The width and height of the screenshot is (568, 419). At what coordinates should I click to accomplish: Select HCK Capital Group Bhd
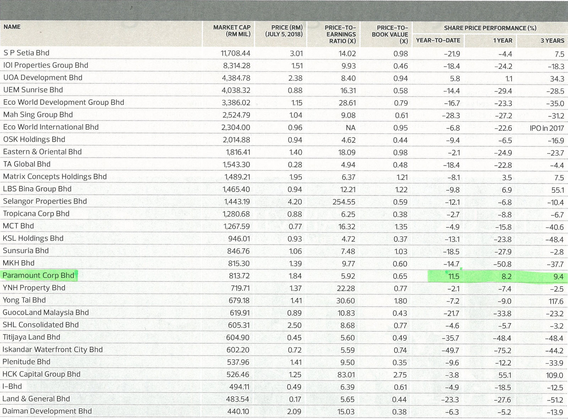click(x=42, y=374)
